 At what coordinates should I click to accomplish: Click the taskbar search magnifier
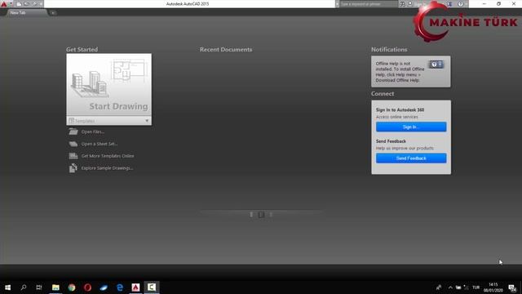coord(24,287)
